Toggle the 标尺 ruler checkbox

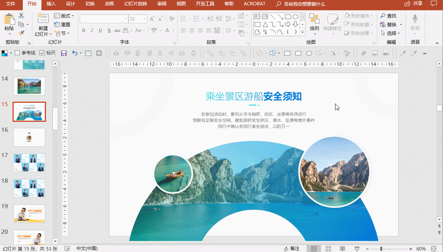coord(42,53)
